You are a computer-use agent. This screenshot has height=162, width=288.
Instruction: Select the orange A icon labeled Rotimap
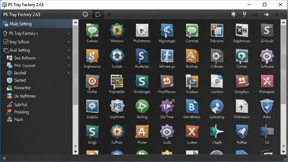(192, 56)
